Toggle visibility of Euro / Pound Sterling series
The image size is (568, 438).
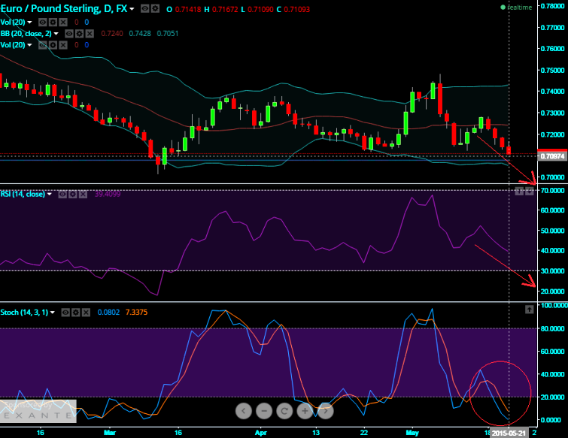(145, 9)
